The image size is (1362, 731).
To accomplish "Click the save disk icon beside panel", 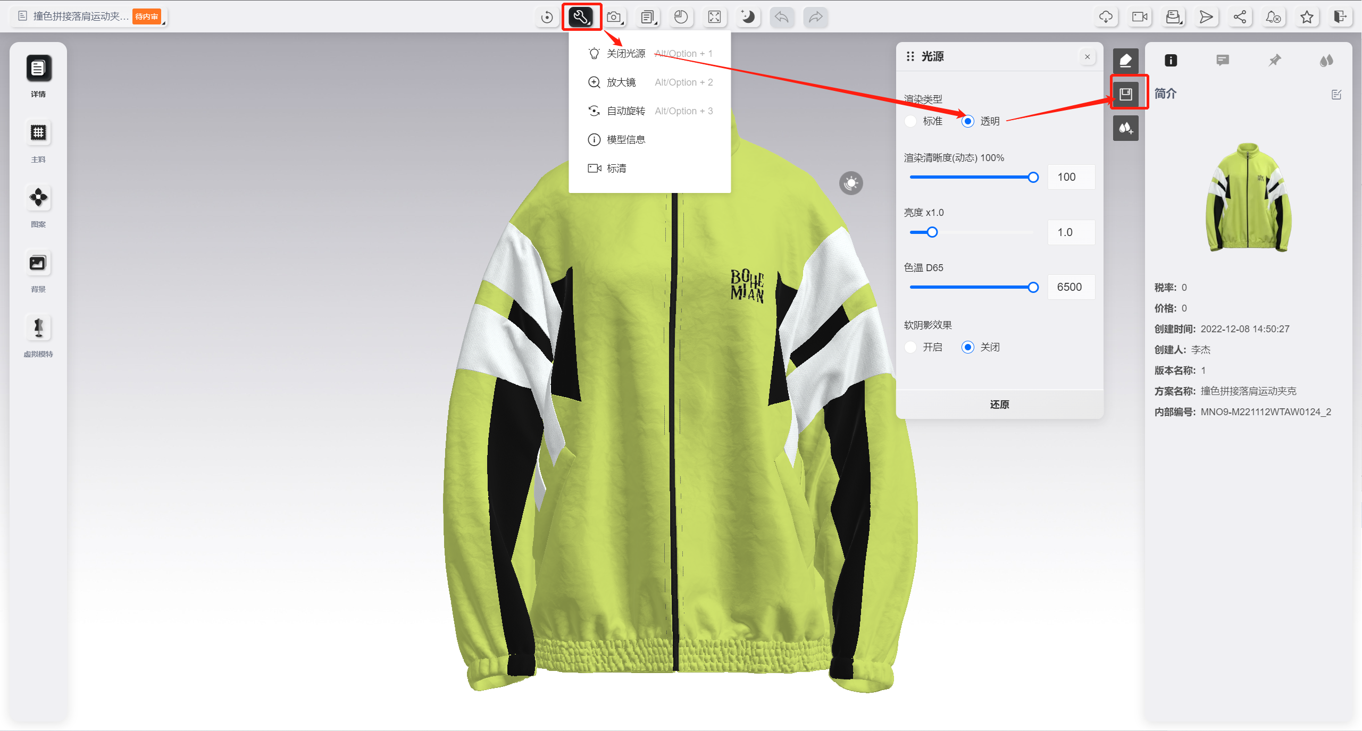I will coord(1126,94).
